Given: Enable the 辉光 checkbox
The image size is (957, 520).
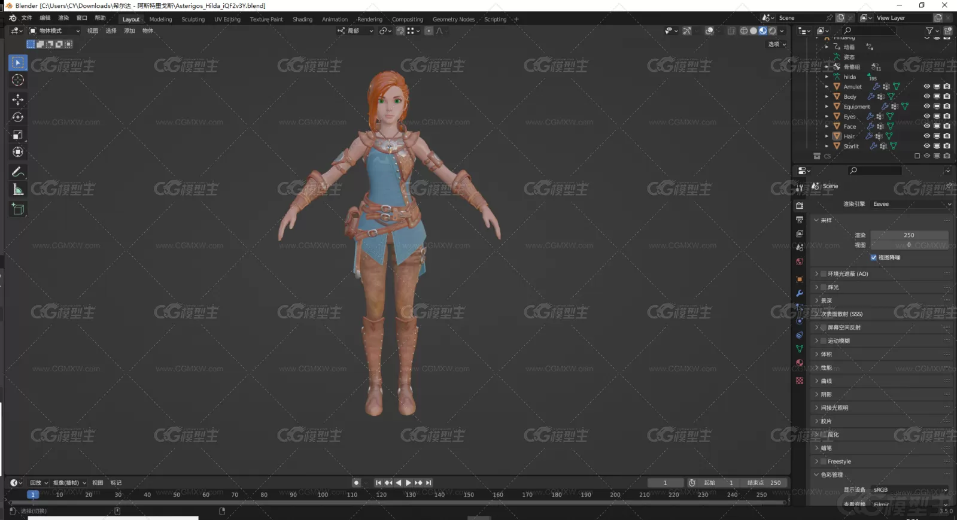Looking at the screenshot, I should coord(824,287).
